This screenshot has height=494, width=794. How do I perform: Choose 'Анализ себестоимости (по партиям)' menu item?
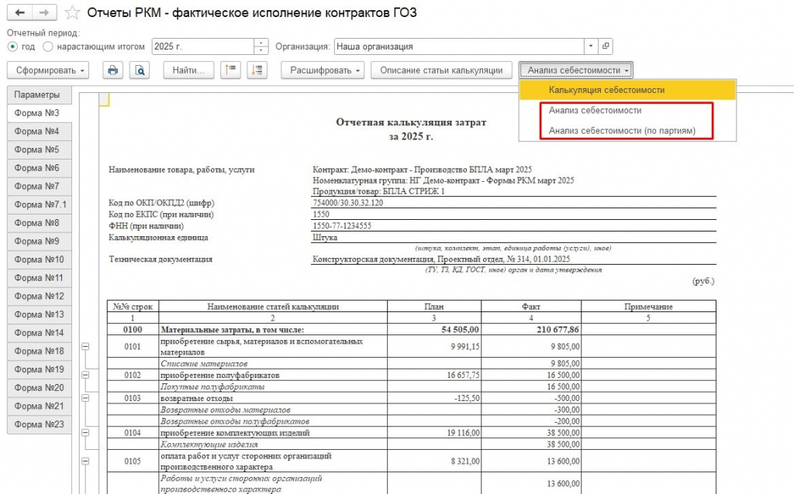click(x=622, y=130)
